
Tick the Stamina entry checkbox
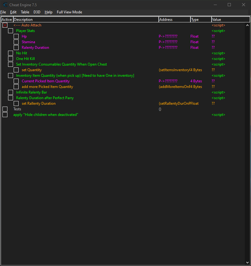pos(16,42)
